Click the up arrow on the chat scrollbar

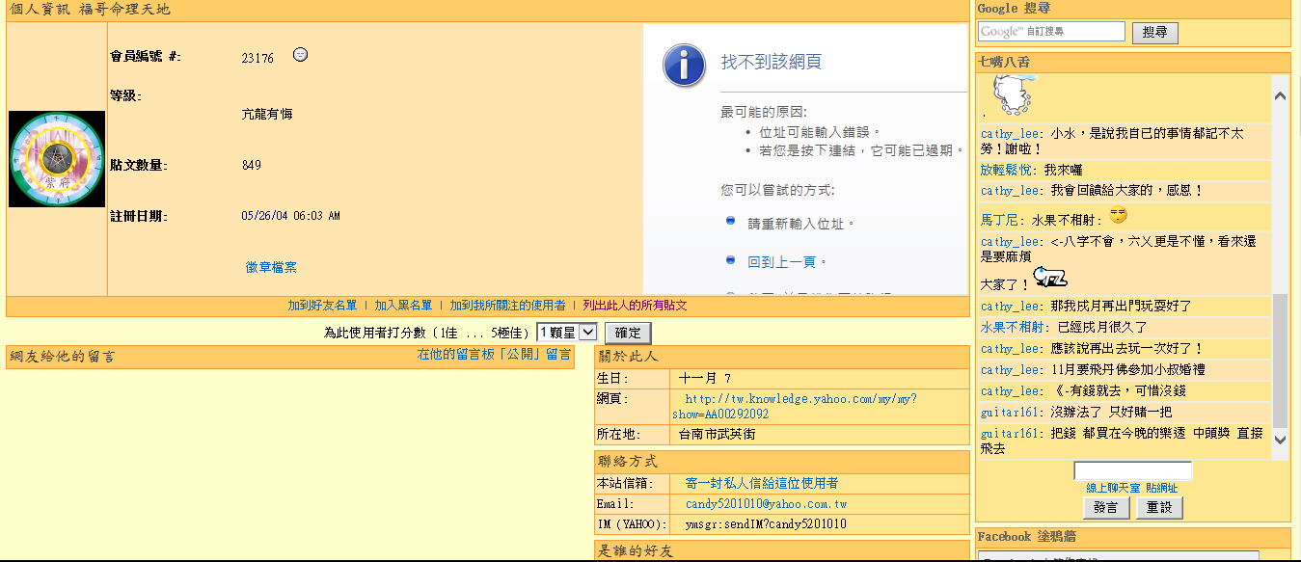click(x=1280, y=94)
